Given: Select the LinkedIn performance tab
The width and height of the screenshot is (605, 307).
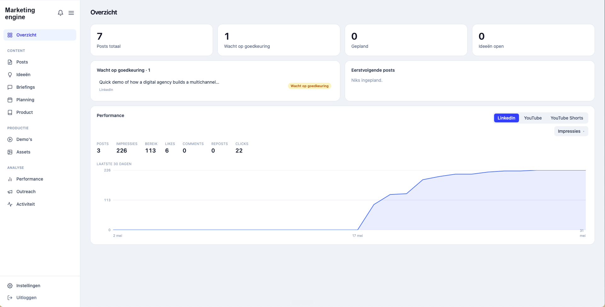Looking at the screenshot, I should click(506, 118).
